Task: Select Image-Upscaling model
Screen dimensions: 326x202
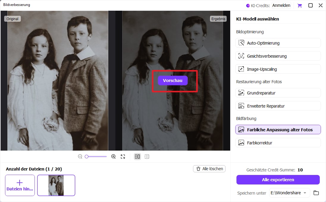Action: coord(278,69)
